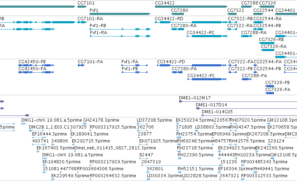Select EST RH22390.5prime
The image size is (297, 181).
click(x=195, y=155)
